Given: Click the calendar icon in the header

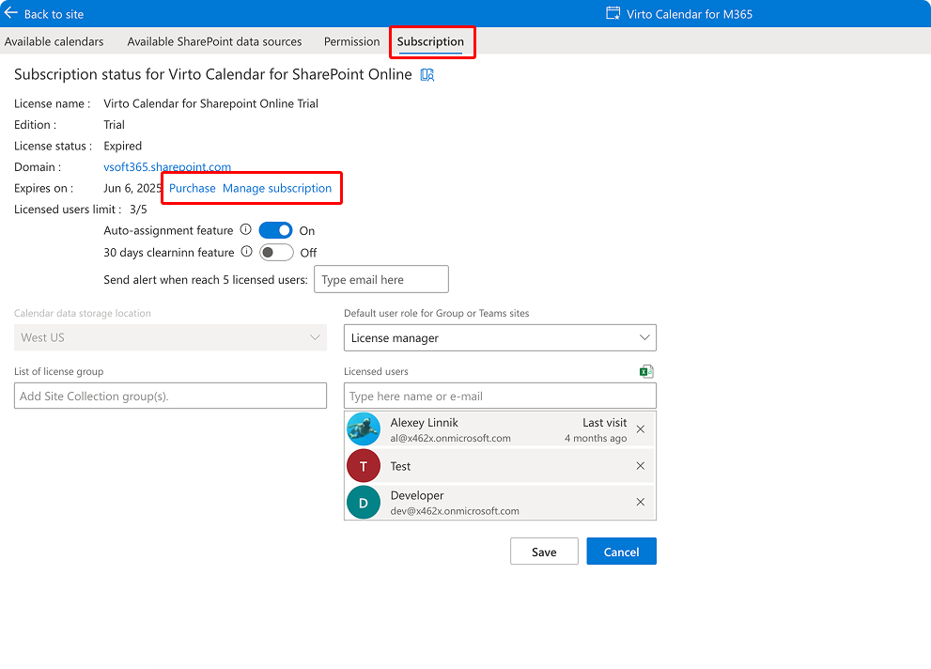Looking at the screenshot, I should (x=613, y=13).
